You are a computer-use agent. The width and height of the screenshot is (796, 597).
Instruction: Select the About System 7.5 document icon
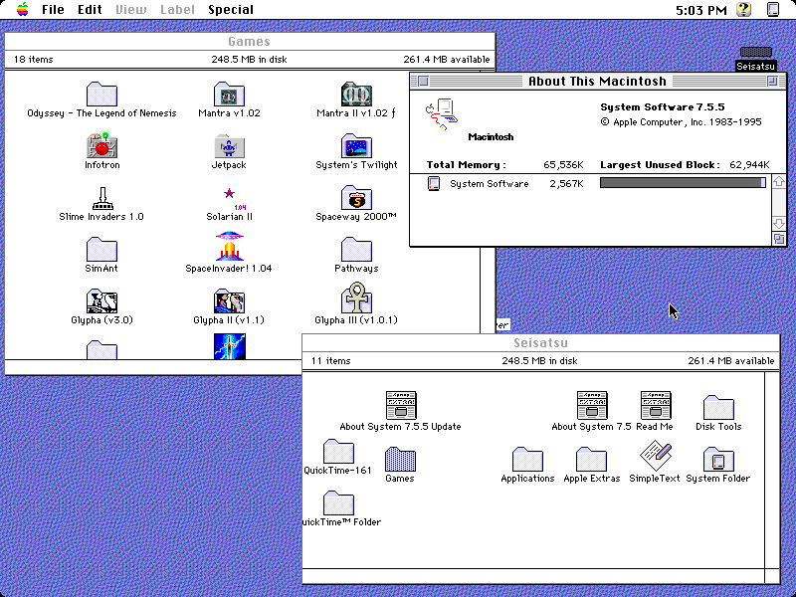592,406
